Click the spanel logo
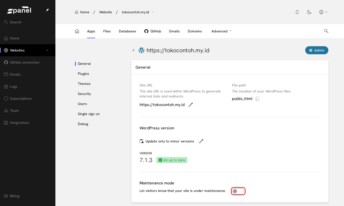Image resolution: width=344 pixels, height=206 pixels. [19, 11]
